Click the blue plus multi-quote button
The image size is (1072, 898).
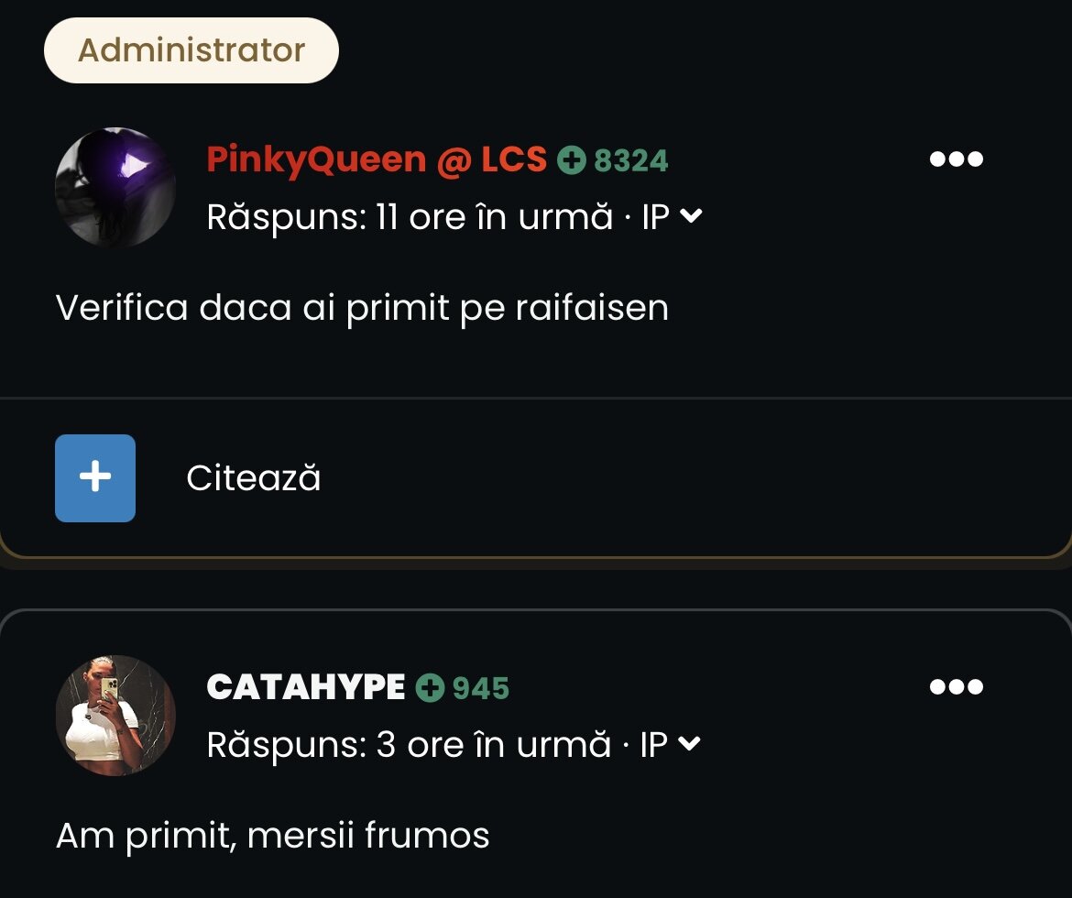pos(95,478)
